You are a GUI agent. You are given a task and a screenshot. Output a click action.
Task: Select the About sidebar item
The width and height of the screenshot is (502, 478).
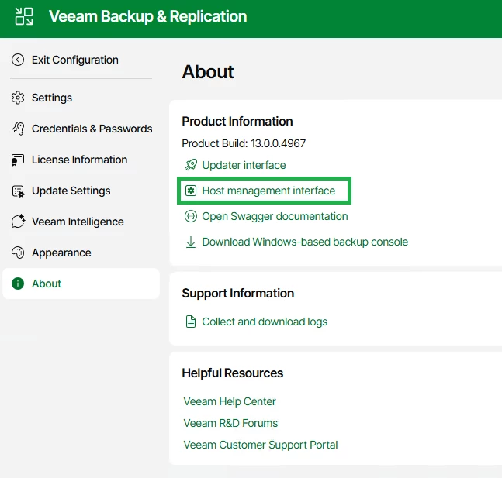click(x=81, y=284)
